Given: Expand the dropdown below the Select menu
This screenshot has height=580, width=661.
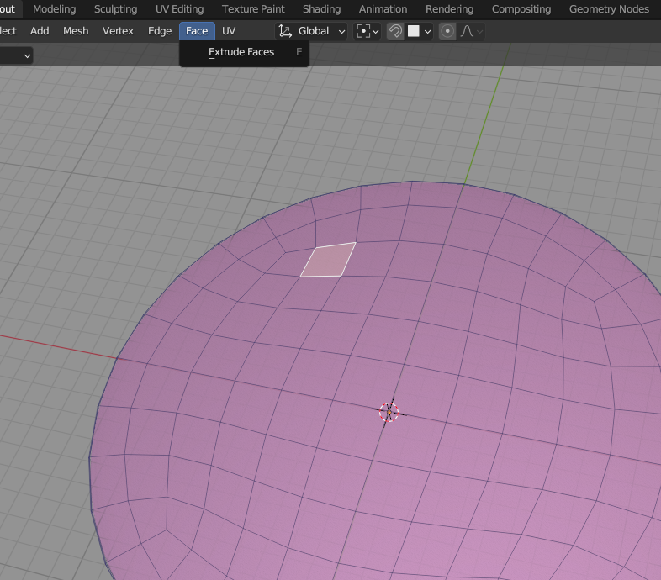Looking at the screenshot, I should pos(17,55).
